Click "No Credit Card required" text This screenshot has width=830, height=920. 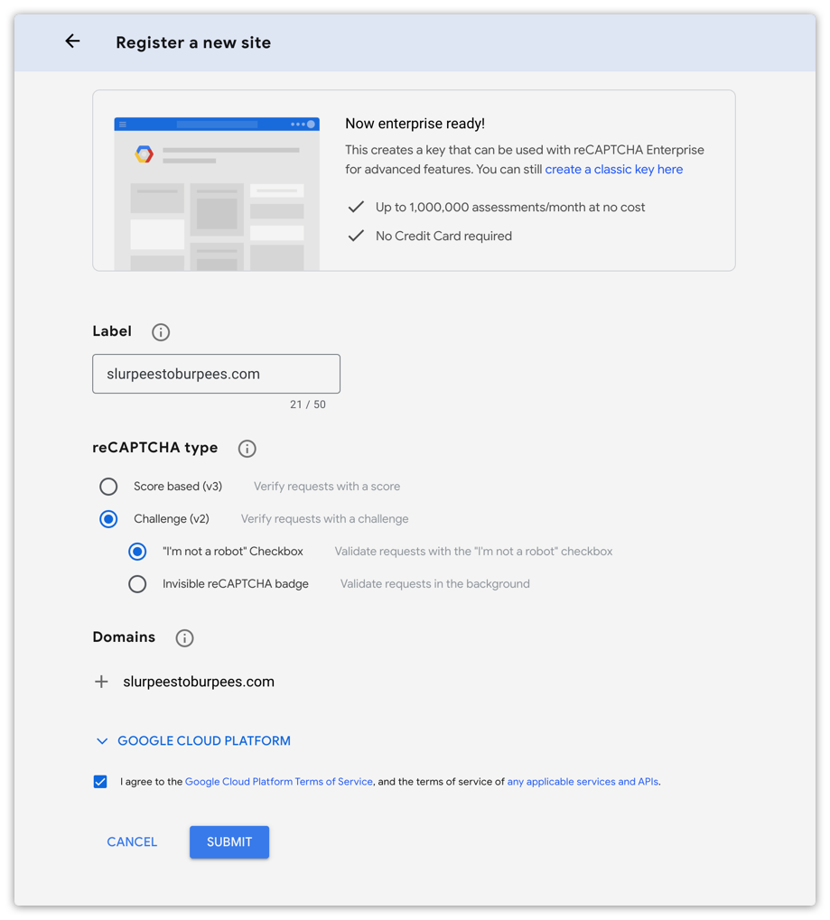pos(443,236)
